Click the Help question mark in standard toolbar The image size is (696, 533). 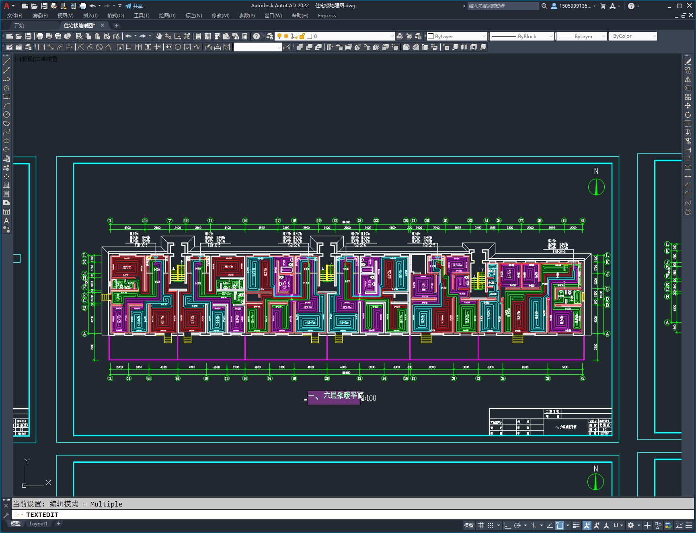click(257, 36)
